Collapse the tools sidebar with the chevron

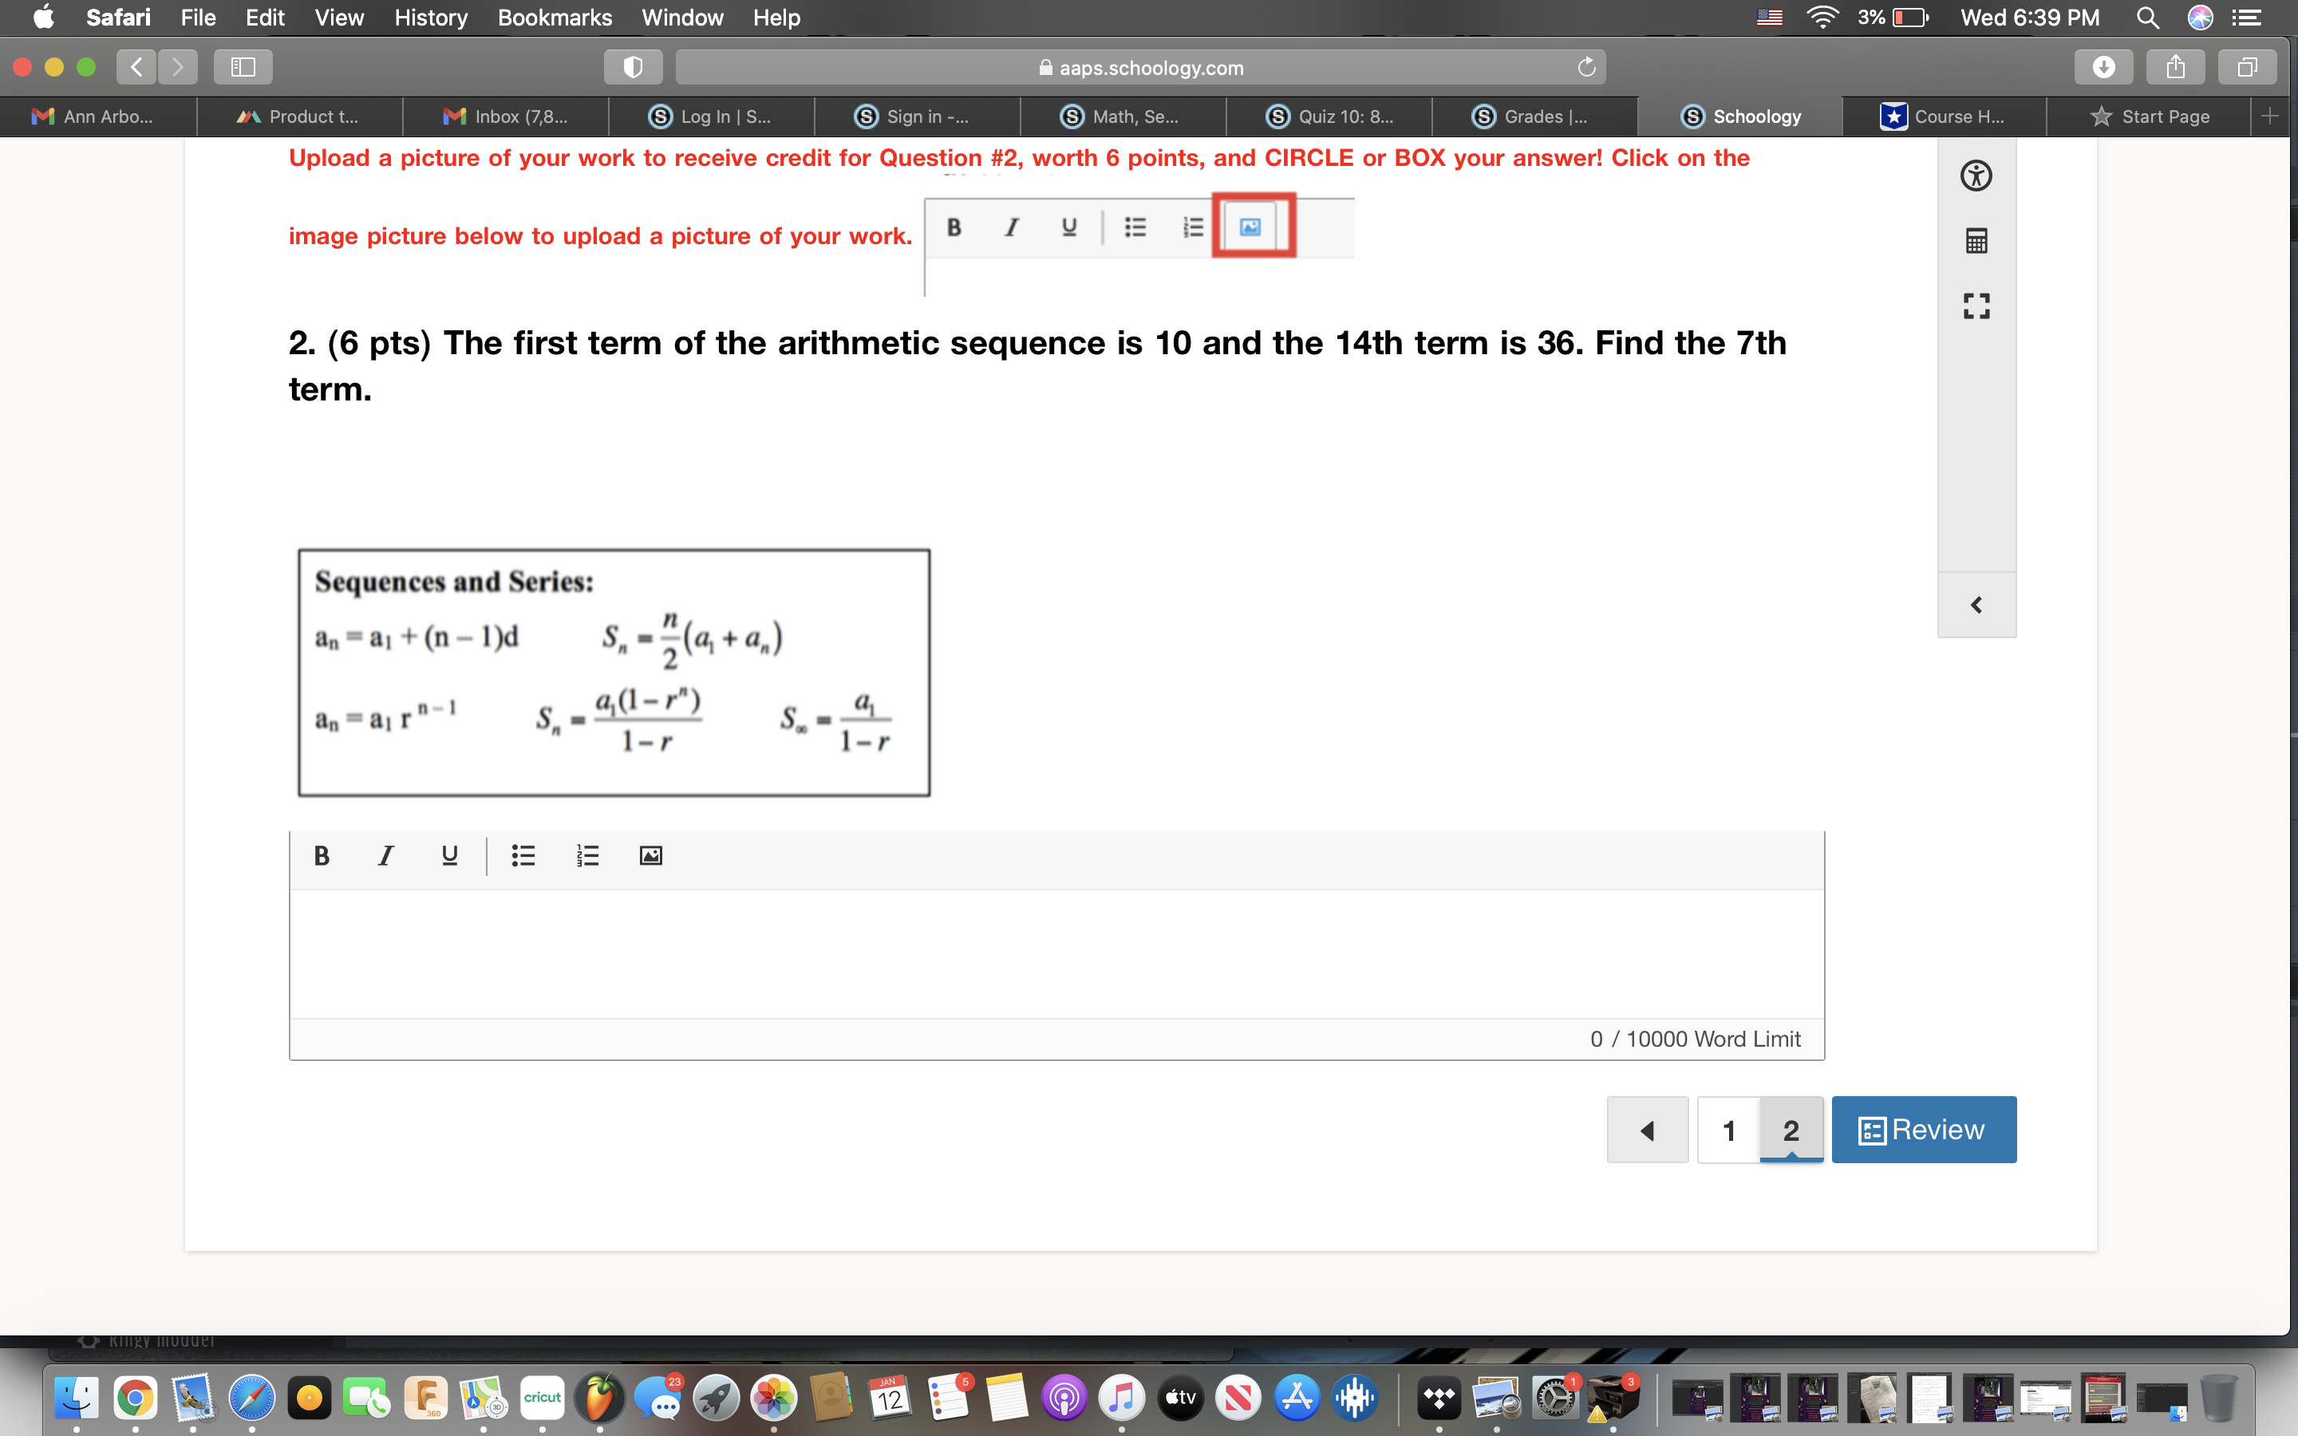[1976, 604]
